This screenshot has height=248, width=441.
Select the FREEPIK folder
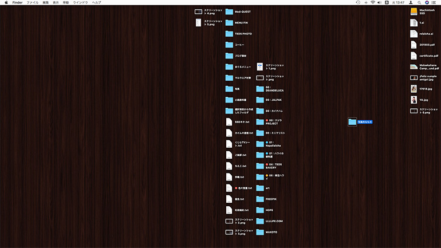point(260,199)
